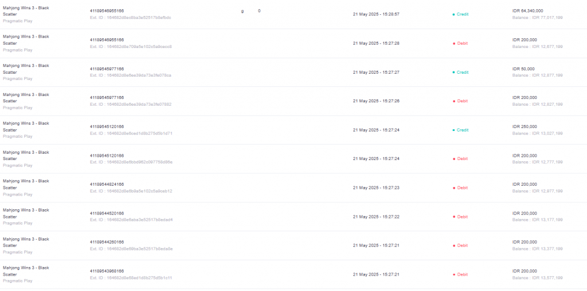Click the IDR 64,340,000 amount

tap(528, 11)
